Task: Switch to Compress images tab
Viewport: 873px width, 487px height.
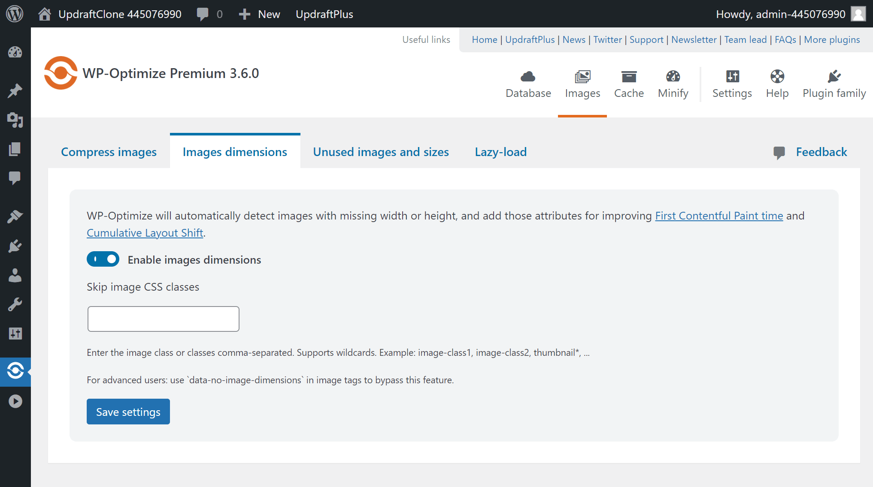Action: (x=109, y=152)
